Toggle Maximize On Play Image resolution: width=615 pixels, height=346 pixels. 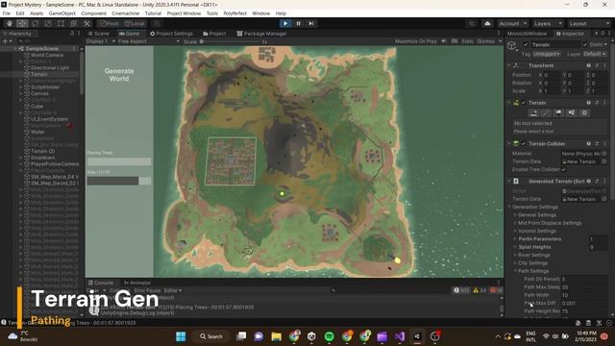click(415, 41)
